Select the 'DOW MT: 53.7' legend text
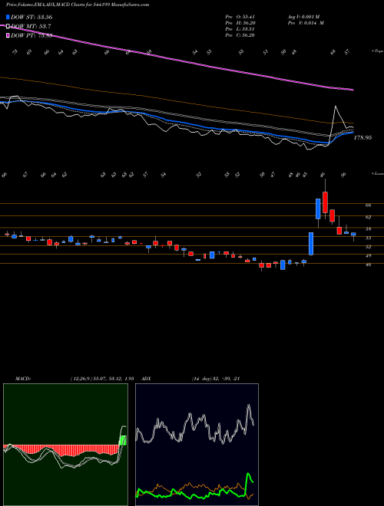The height and width of the screenshot is (506, 384). [31, 26]
